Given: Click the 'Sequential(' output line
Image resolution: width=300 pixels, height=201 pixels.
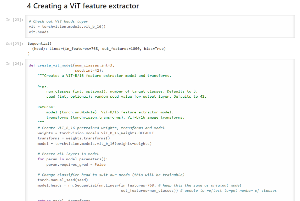Looking at the screenshot, I should point(39,43).
